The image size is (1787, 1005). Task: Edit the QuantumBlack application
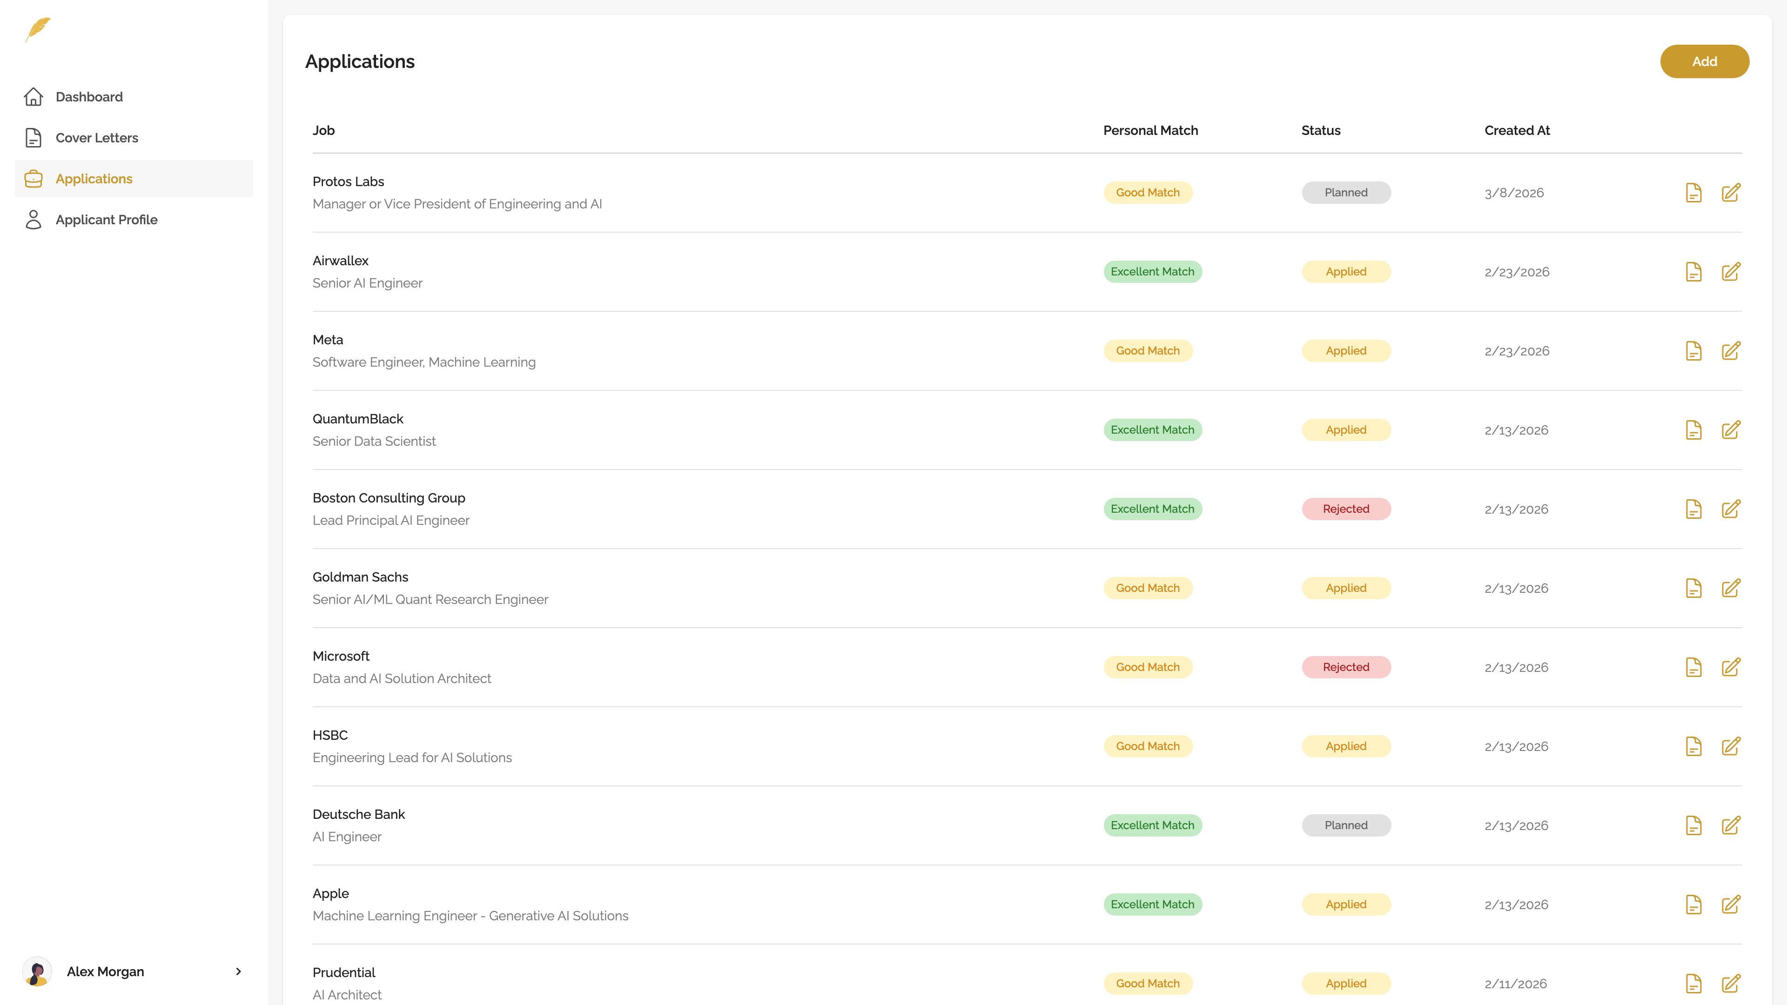(1731, 430)
